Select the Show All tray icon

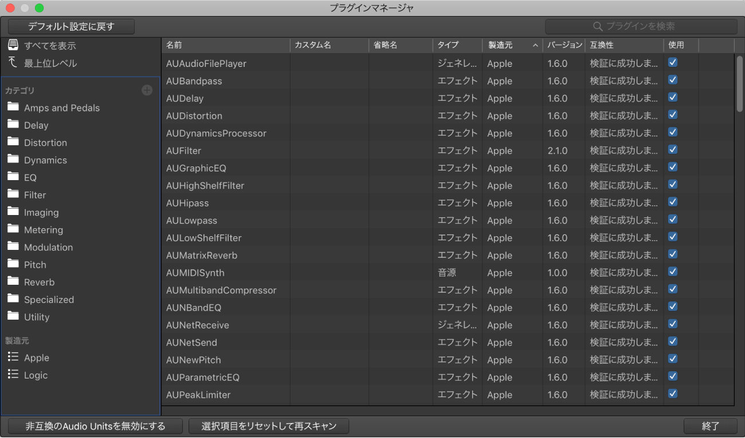tap(13, 45)
